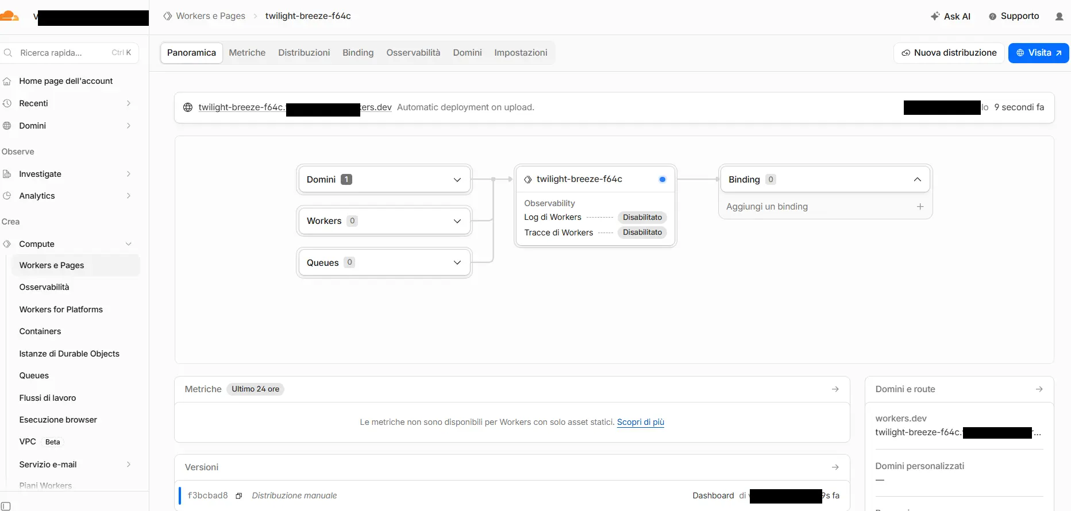The image size is (1071, 511).
Task: Open Queues in the sidebar
Action: (34, 375)
